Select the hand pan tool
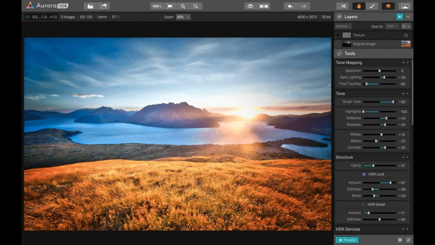The width and height of the screenshot is (435, 245). tap(358, 6)
